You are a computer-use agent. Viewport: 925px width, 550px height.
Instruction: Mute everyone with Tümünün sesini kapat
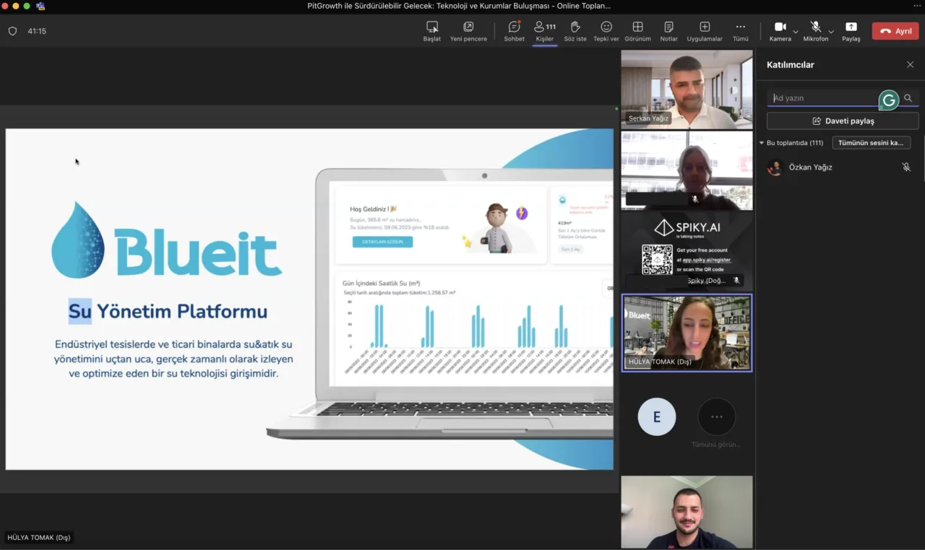pyautogui.click(x=871, y=143)
